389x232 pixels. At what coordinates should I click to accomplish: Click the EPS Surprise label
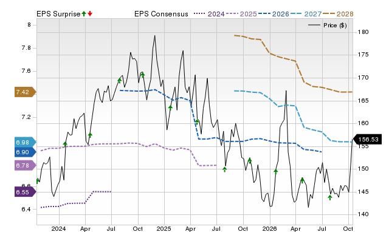[x=58, y=14]
